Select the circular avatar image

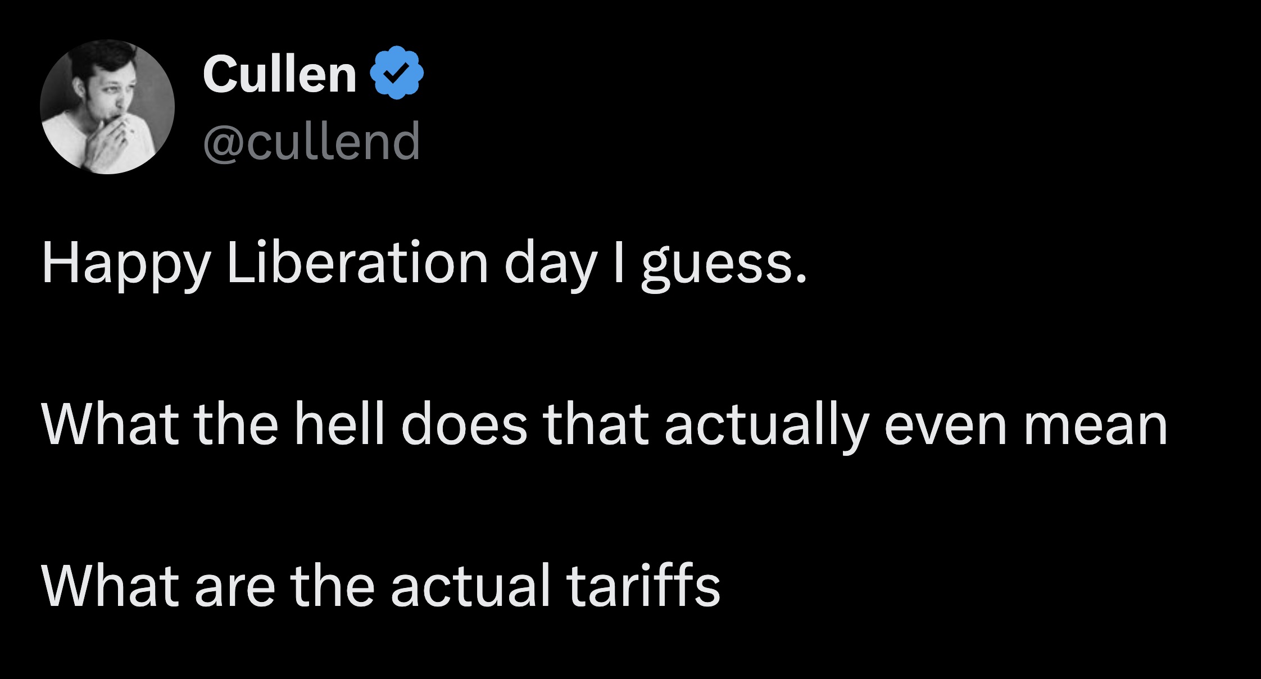click(x=107, y=106)
